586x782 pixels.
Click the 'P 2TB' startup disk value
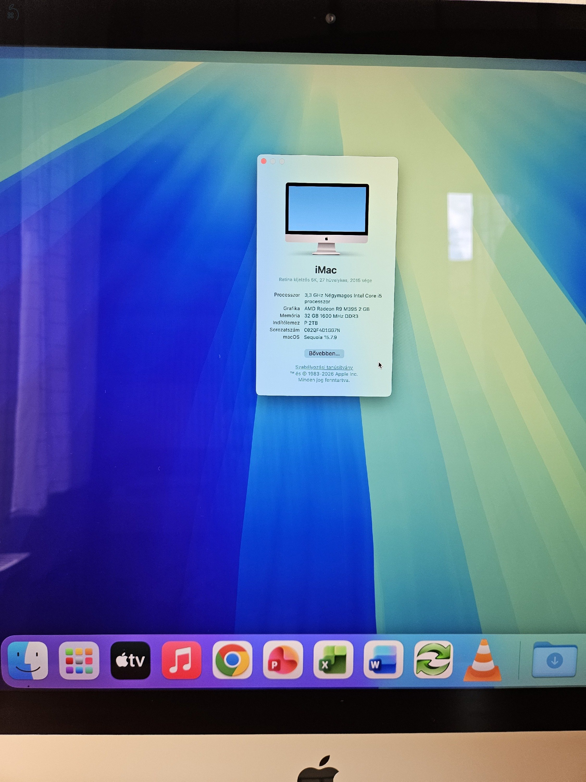click(311, 323)
